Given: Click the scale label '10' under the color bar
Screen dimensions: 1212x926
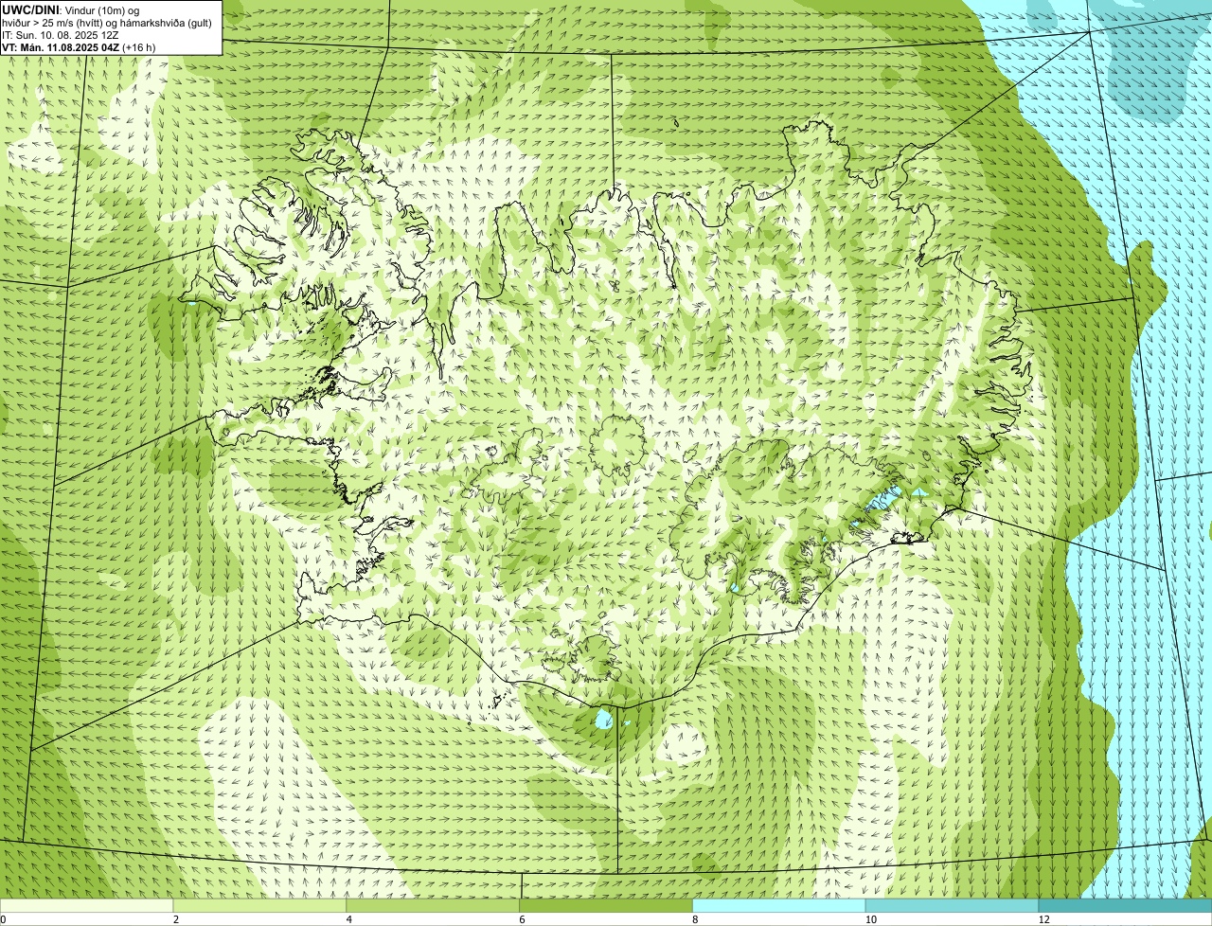Looking at the screenshot, I should (x=870, y=919).
